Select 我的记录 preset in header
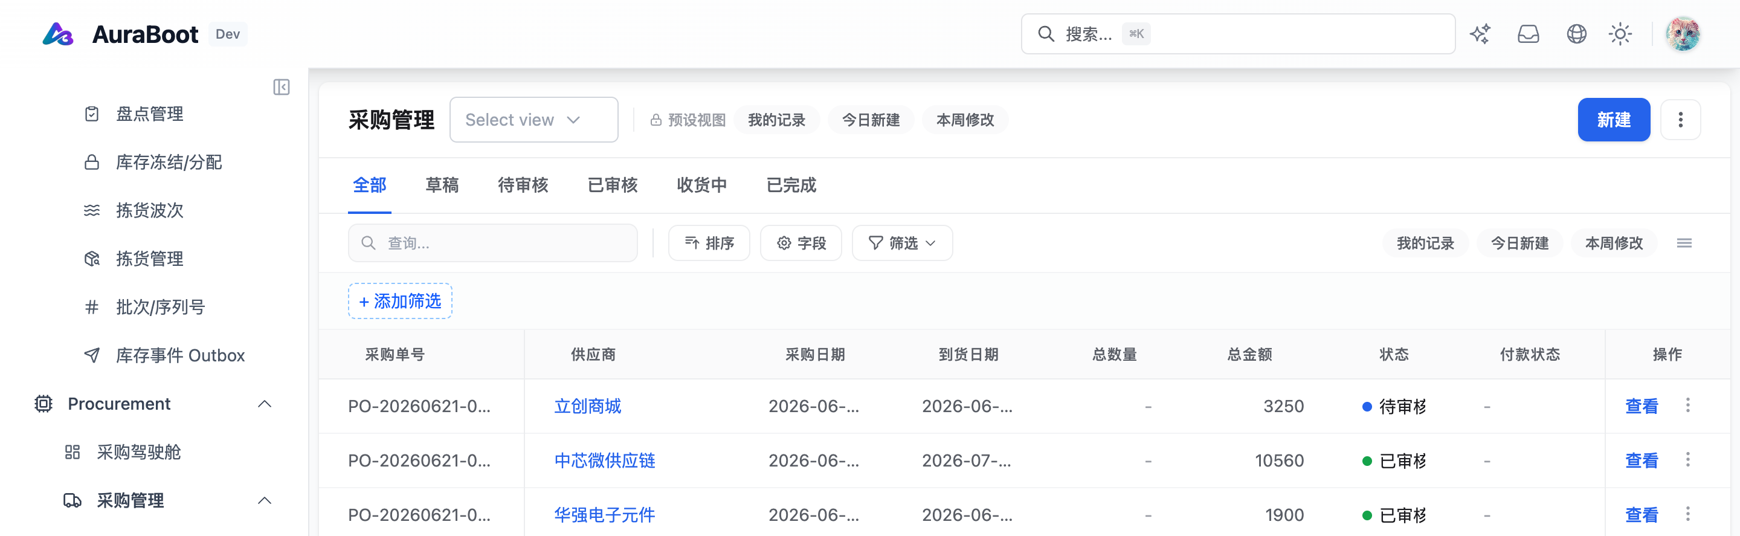 [776, 120]
